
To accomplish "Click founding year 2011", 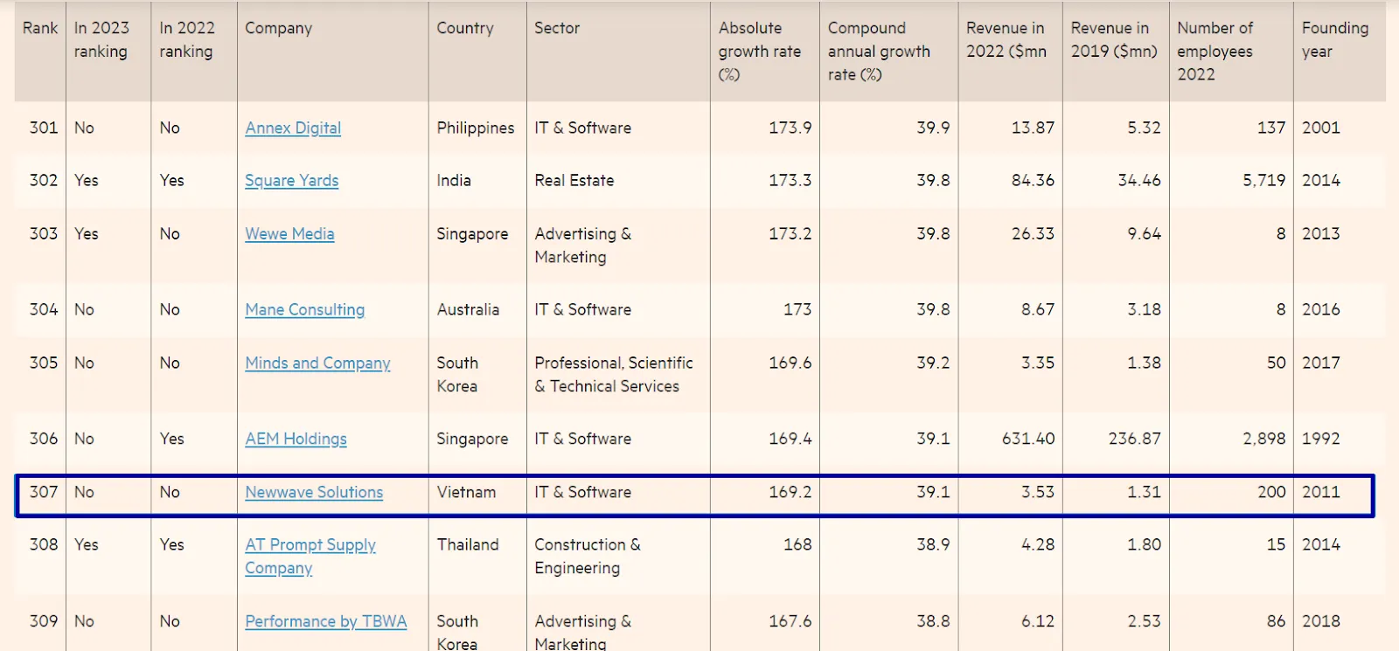I will pos(1321,492).
